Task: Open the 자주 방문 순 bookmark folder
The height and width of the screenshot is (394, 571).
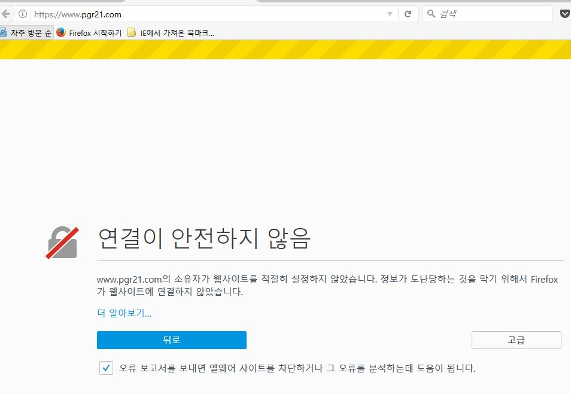Action: (26, 33)
